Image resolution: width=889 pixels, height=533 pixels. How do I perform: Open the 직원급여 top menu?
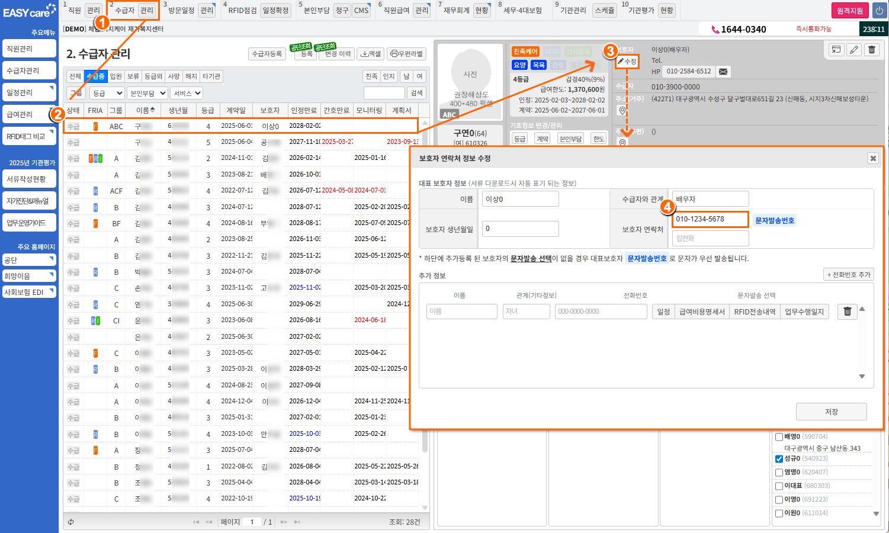[x=396, y=10]
